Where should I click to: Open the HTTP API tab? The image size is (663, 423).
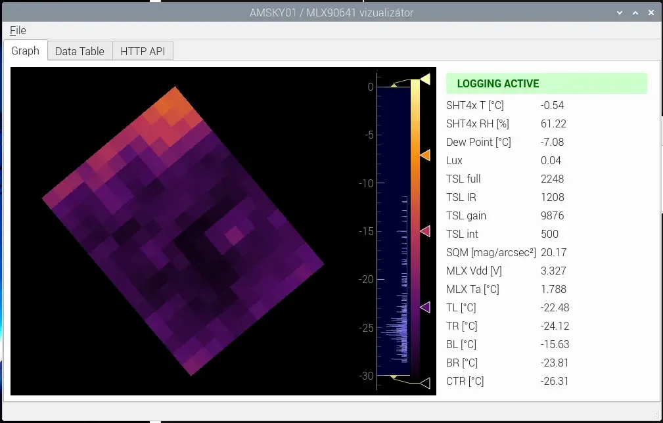143,51
